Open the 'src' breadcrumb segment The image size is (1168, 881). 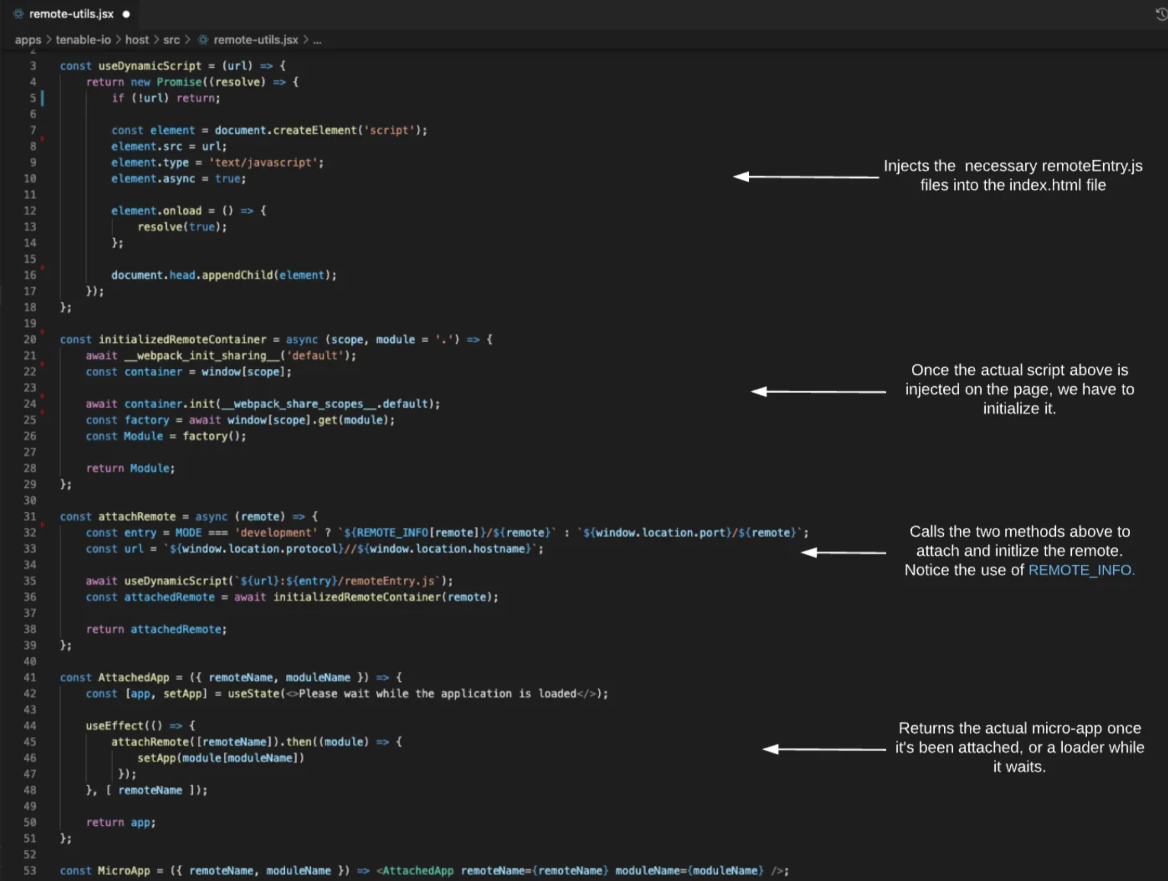171,40
